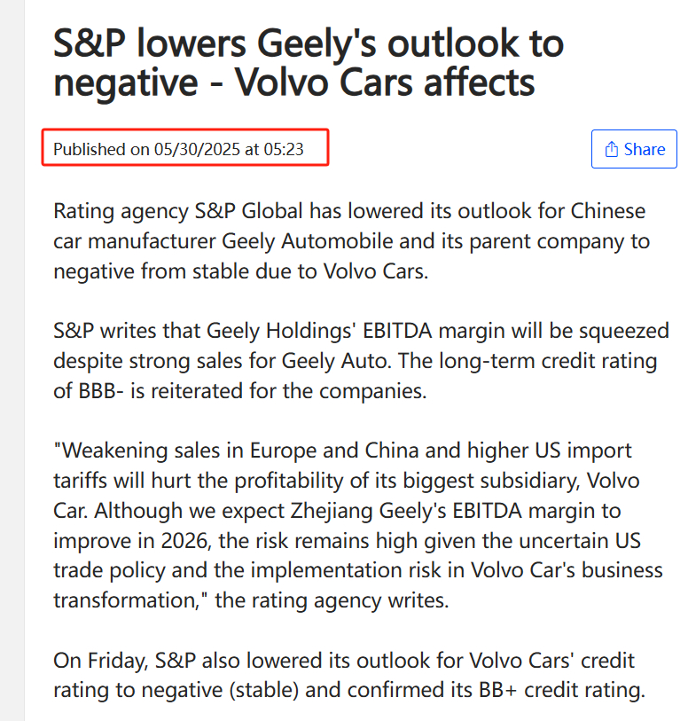The width and height of the screenshot is (688, 721).
Task: Click the "the rating agency writes." text
Action: (332, 600)
